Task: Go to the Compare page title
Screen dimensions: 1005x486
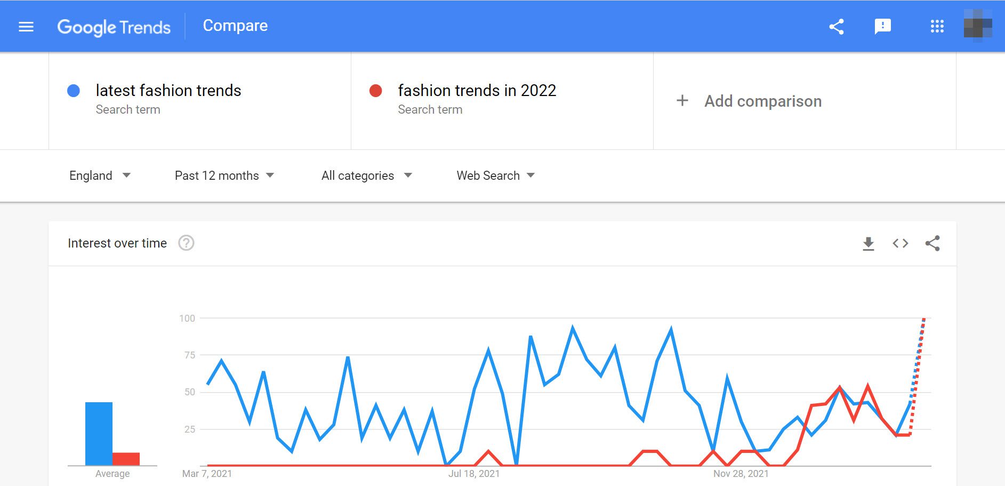Action: [x=235, y=26]
